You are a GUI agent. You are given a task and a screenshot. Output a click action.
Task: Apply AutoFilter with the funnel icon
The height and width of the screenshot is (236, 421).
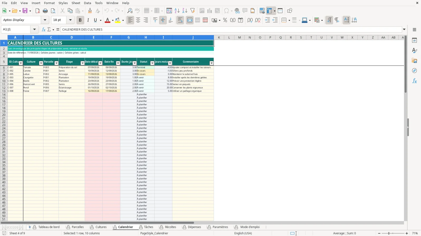coord(193,11)
